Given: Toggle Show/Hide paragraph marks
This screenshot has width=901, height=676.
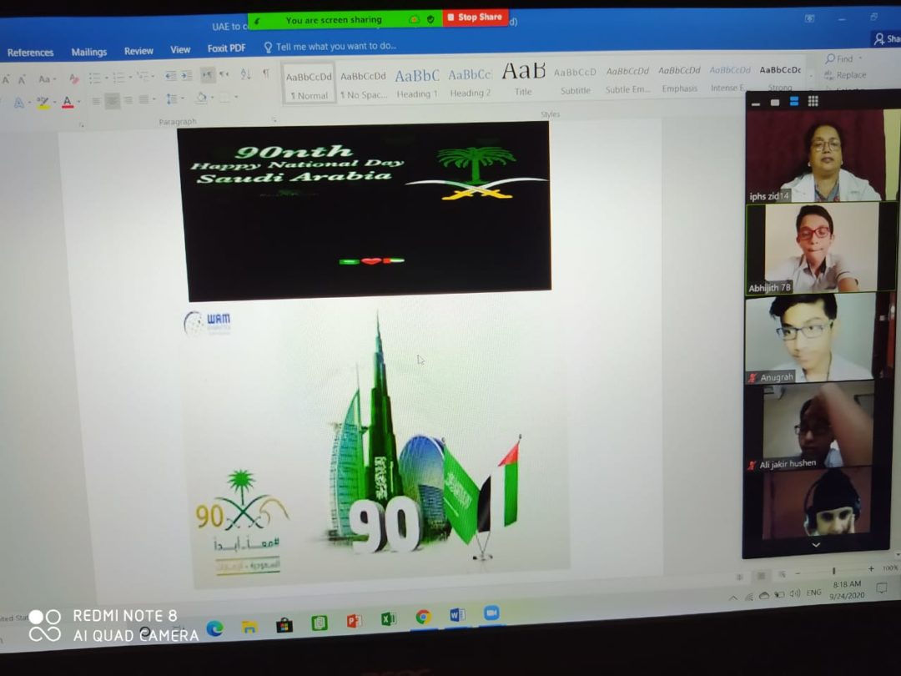Looking at the screenshot, I should pos(265,73).
